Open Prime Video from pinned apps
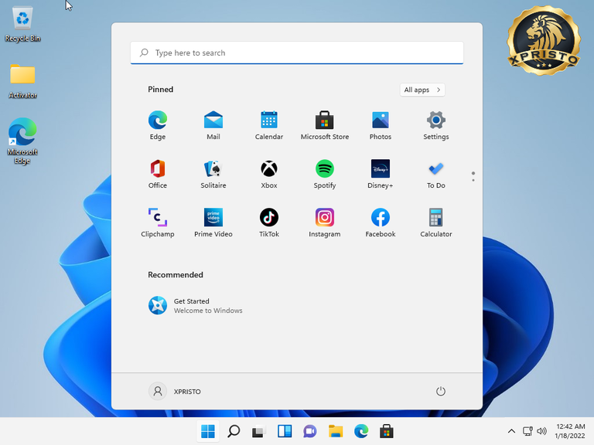Screen dimensions: 594x445 213,222
